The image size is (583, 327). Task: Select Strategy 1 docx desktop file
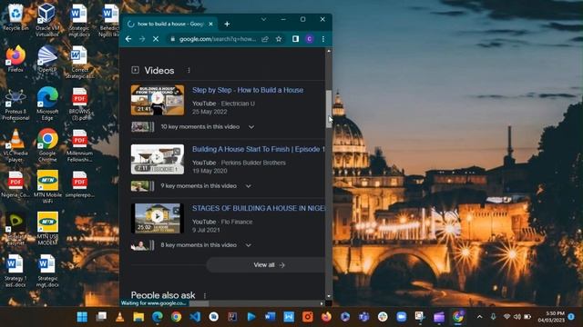pyautogui.click(x=15, y=271)
